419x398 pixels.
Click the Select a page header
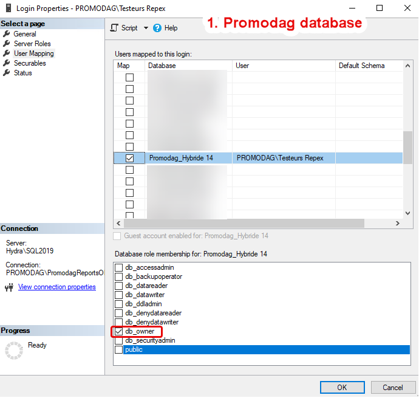tap(52, 24)
